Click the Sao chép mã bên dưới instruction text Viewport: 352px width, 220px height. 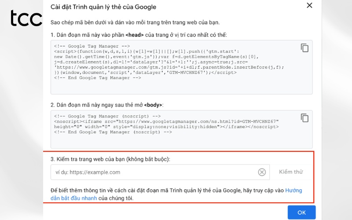[135, 22]
